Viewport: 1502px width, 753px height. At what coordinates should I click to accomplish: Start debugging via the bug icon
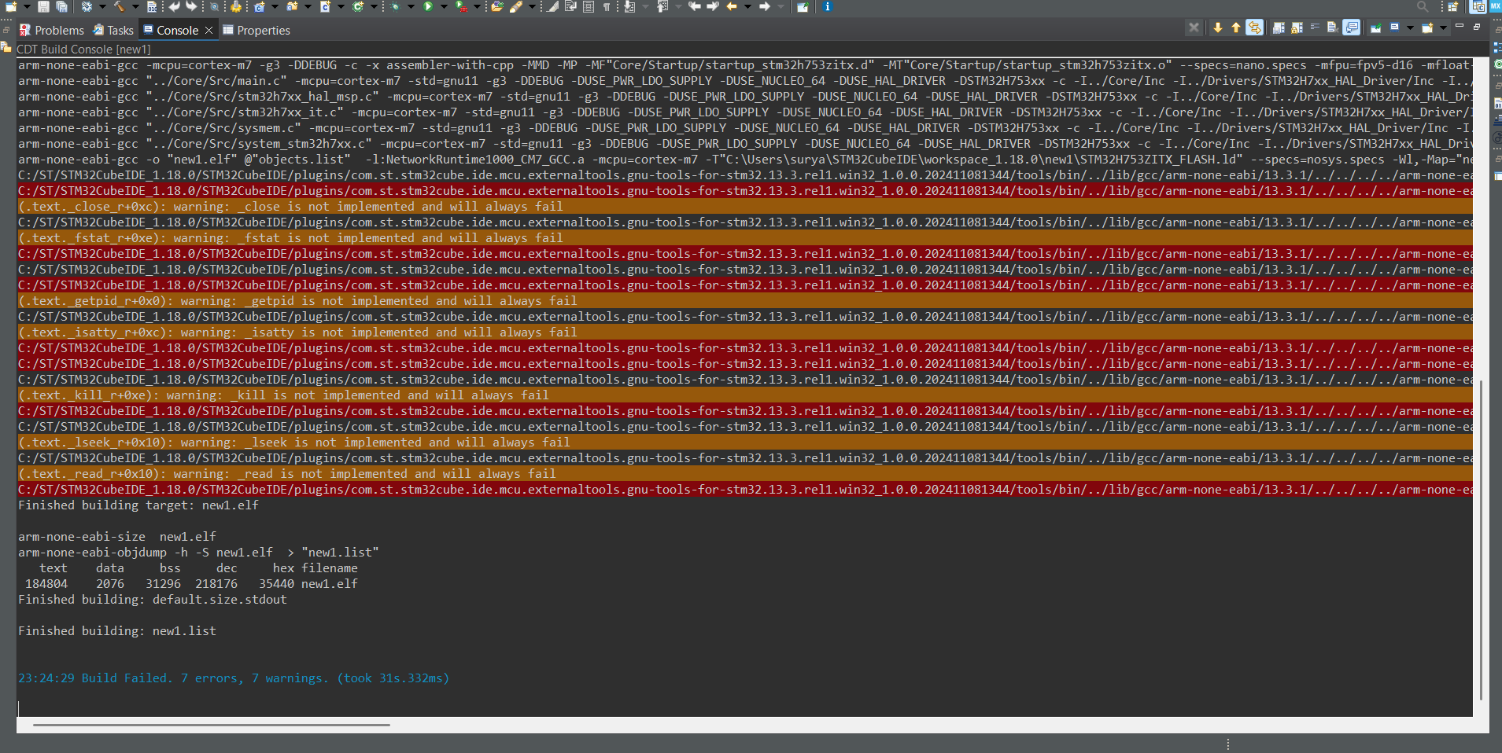coord(396,7)
